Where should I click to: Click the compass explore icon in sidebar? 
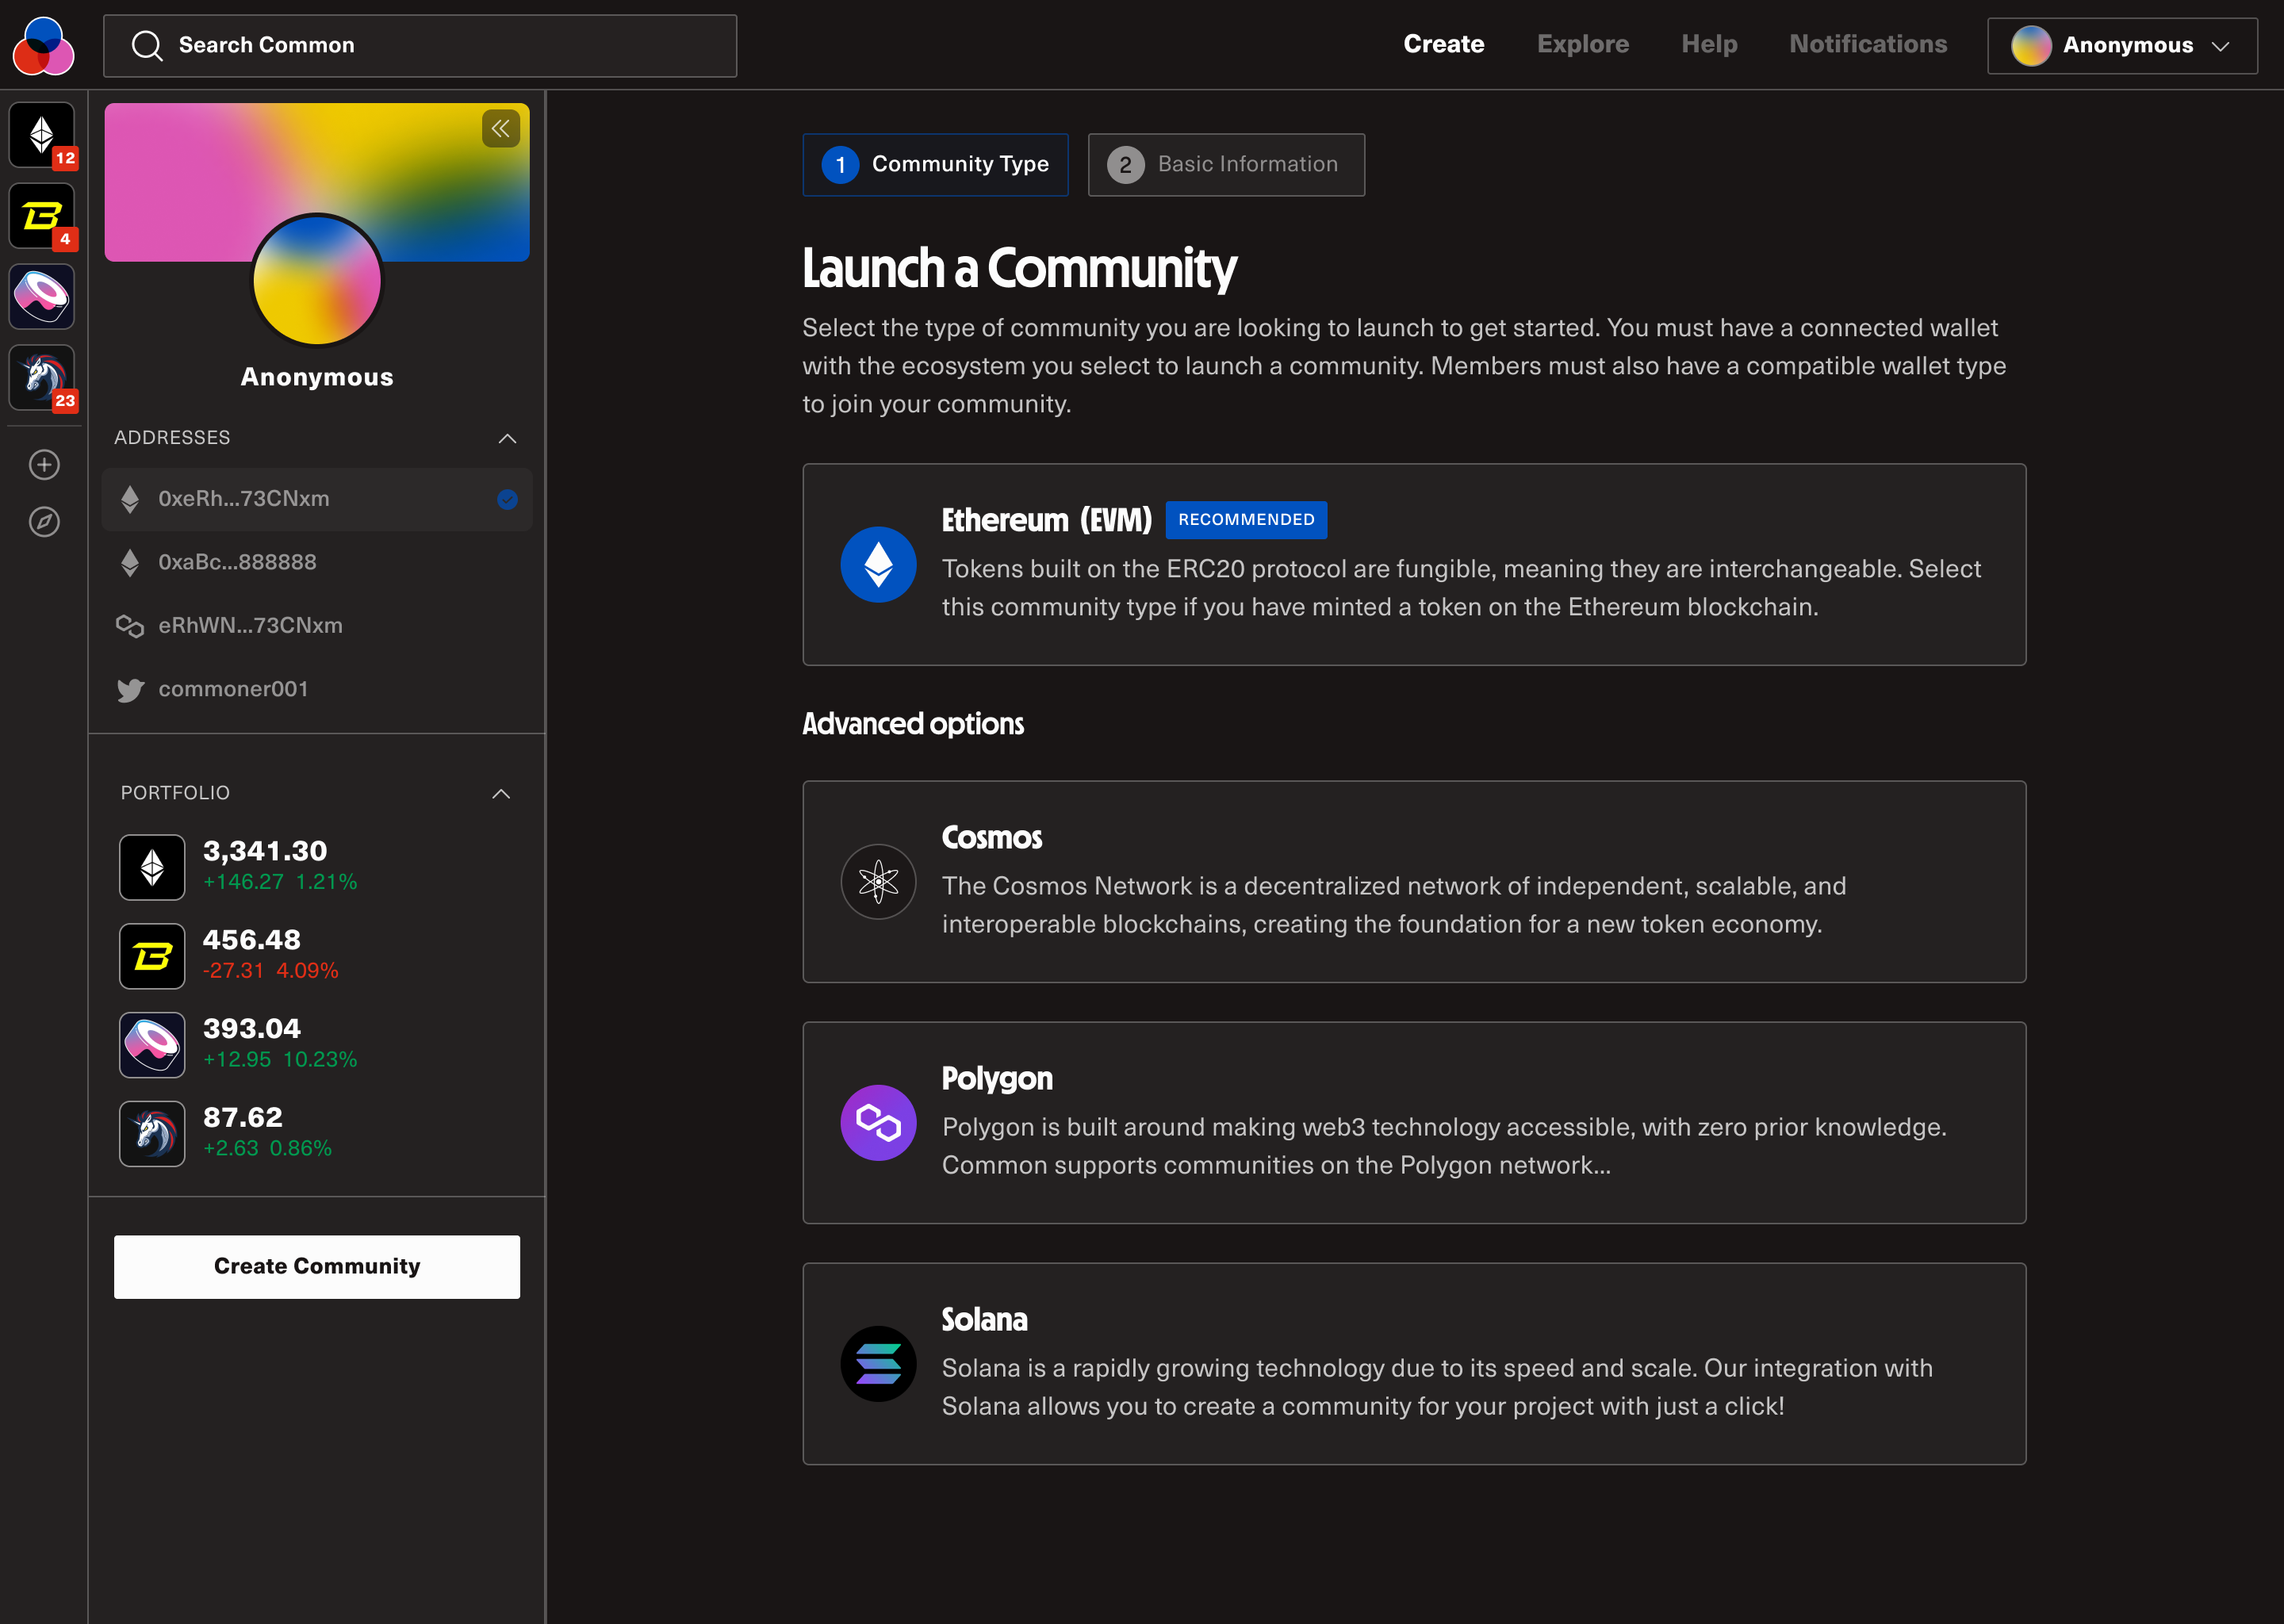pos(44,521)
